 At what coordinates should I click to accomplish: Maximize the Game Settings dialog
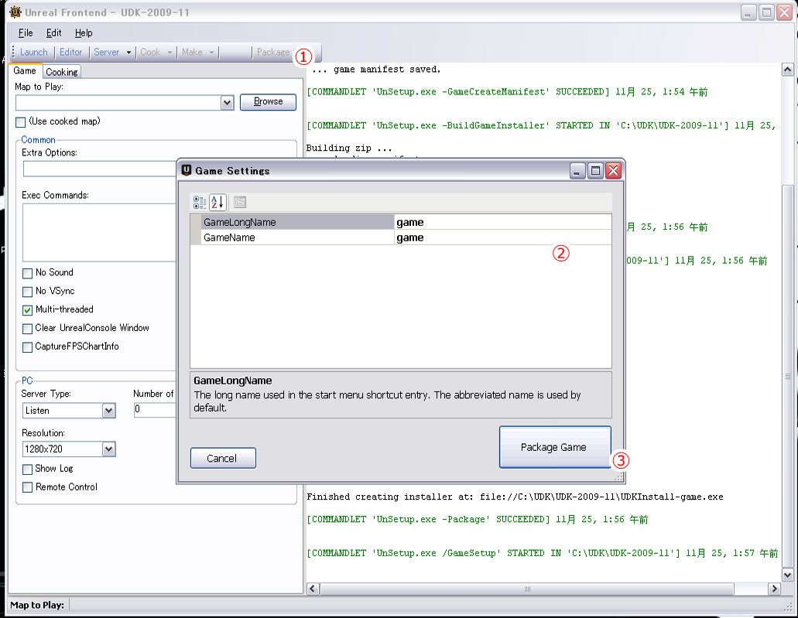[x=595, y=171]
